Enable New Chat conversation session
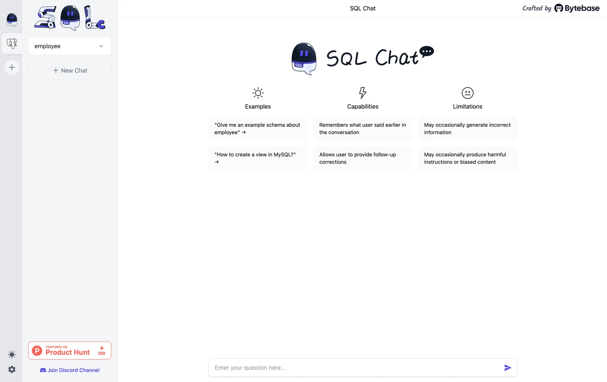Screen dimensions: 607x382 [70, 70]
